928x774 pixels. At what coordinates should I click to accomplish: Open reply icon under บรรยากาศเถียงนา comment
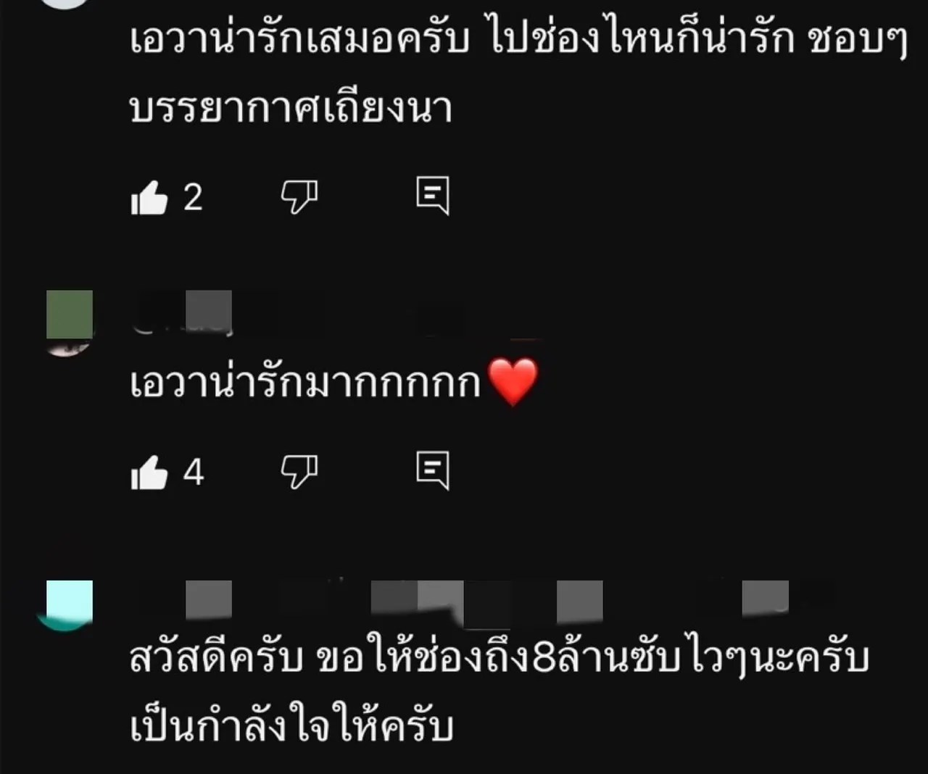pyautogui.click(x=433, y=196)
